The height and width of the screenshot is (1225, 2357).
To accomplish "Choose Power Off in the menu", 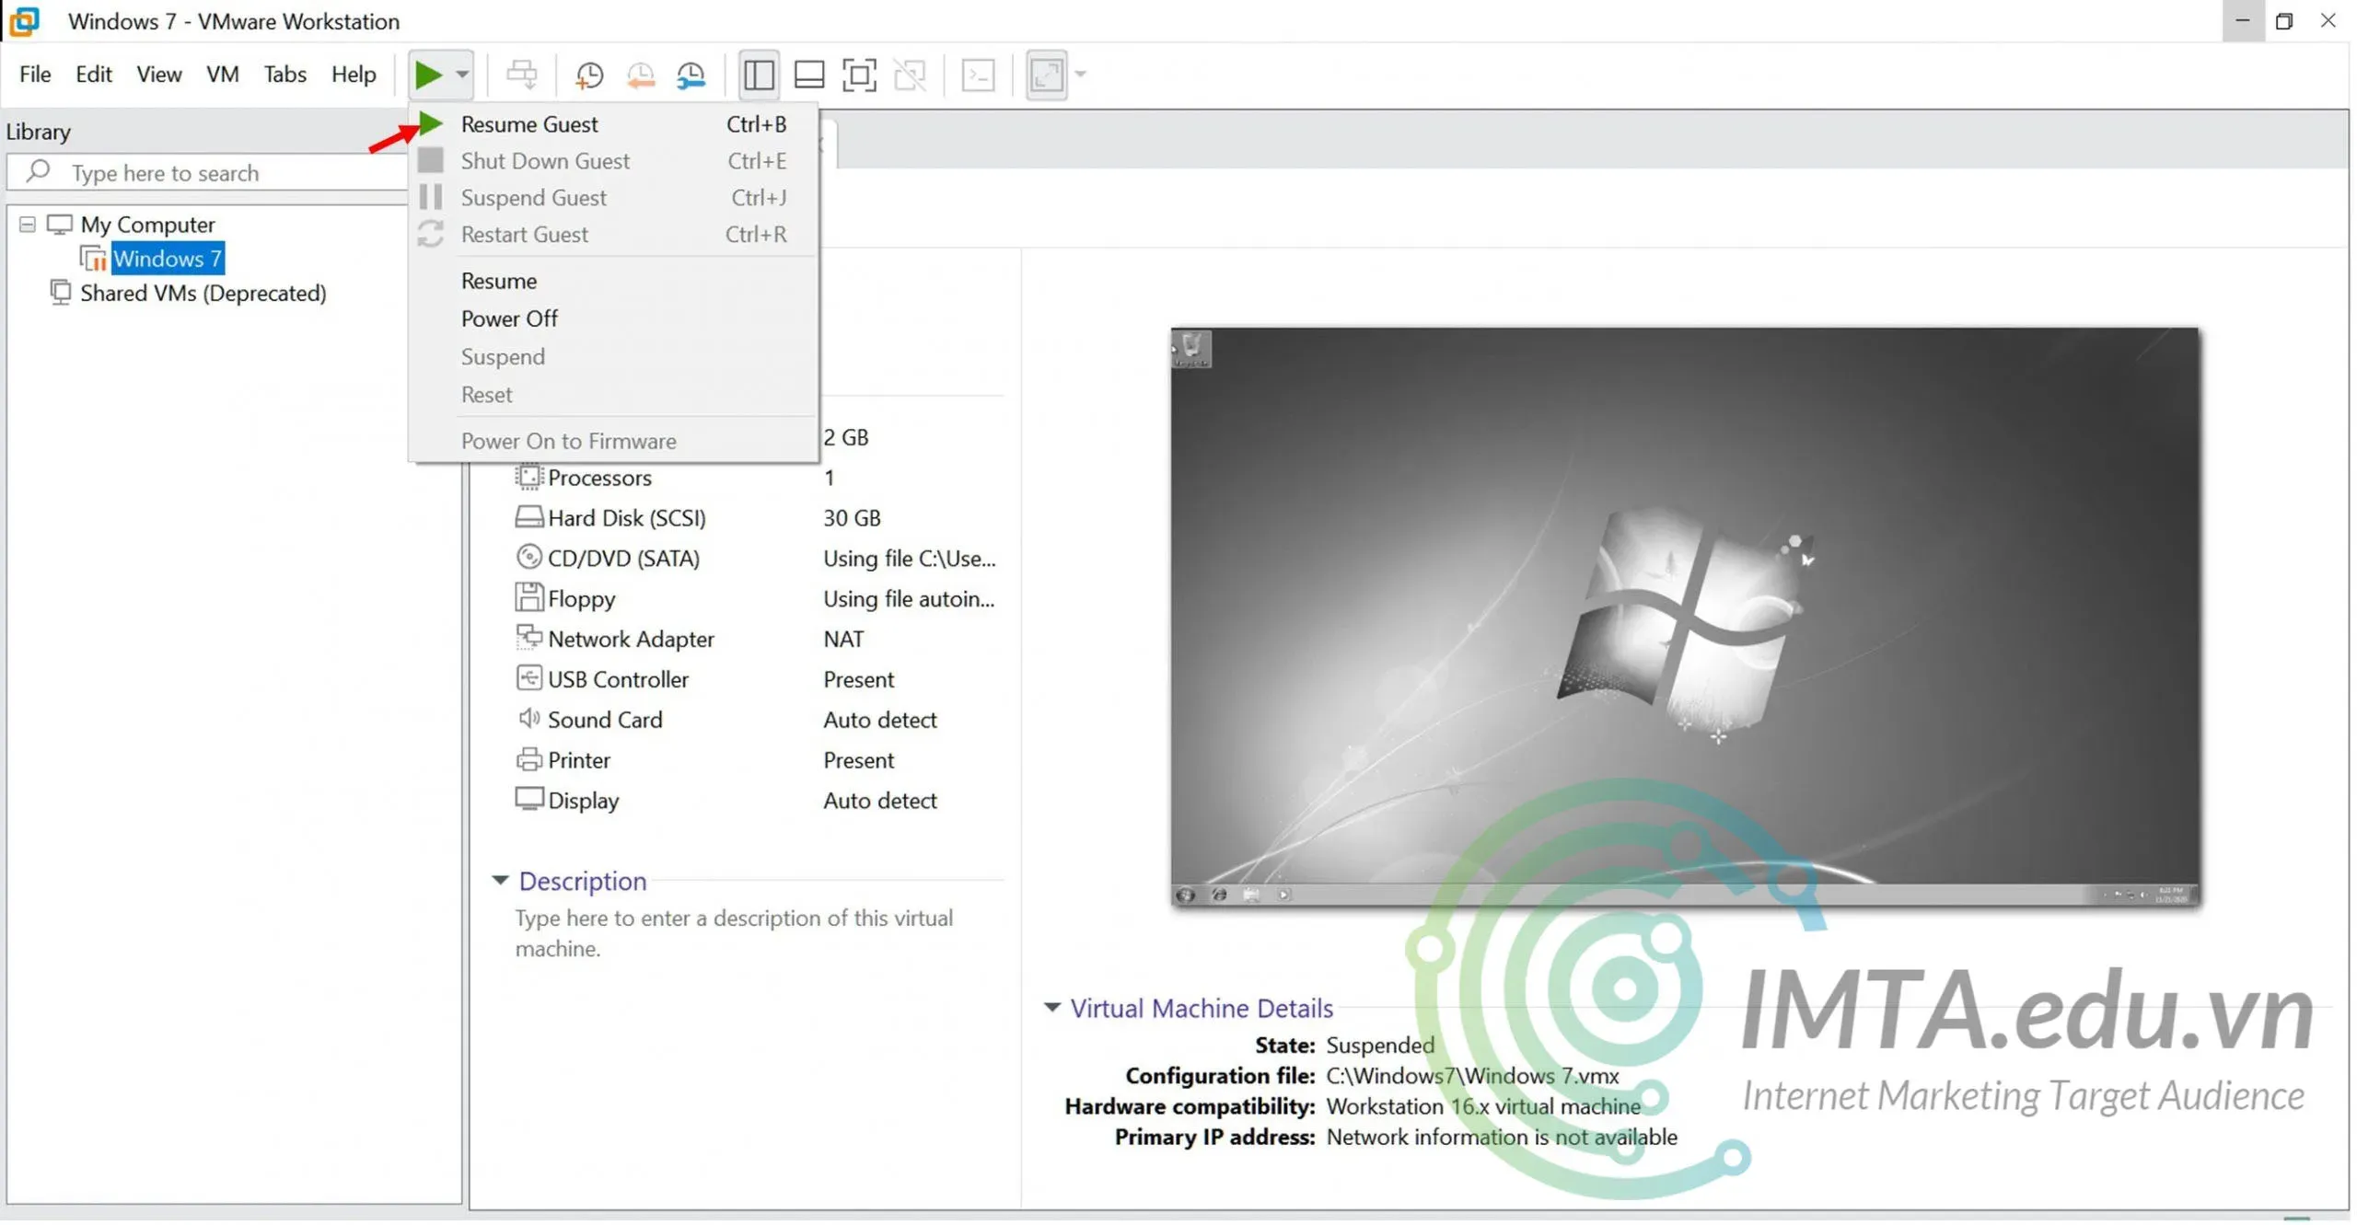I will (509, 319).
